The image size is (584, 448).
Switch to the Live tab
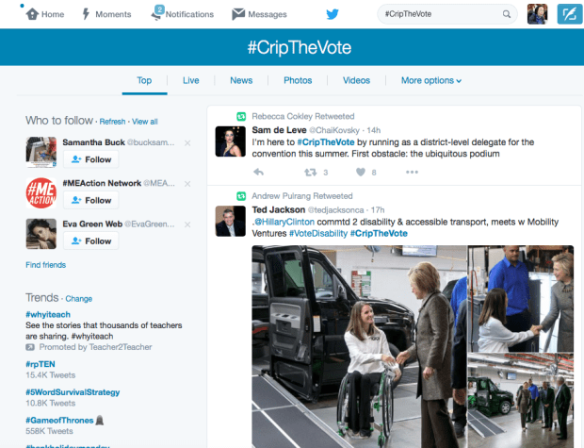[190, 80]
